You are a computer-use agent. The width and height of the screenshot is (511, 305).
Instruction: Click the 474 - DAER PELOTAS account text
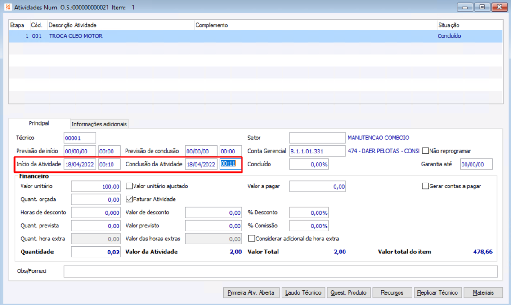coord(384,151)
